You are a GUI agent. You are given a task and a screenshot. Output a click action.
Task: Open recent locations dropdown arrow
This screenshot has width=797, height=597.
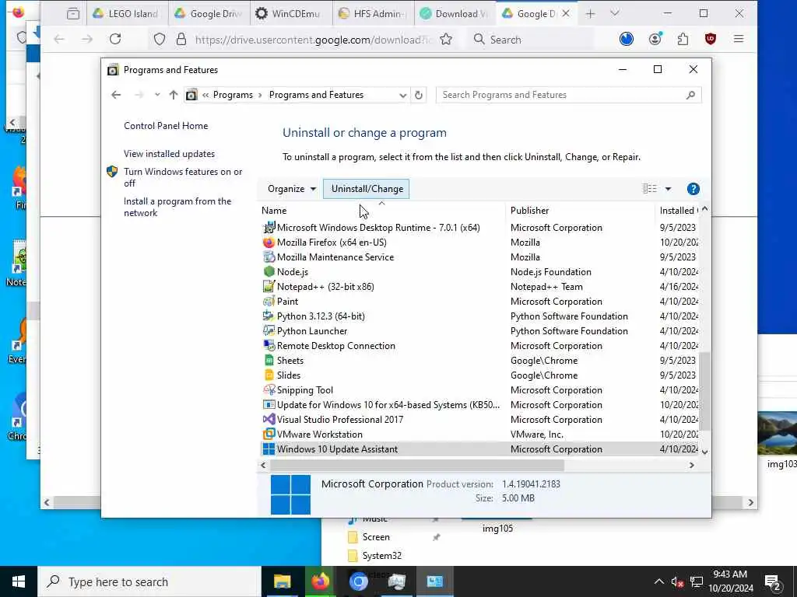(x=157, y=95)
